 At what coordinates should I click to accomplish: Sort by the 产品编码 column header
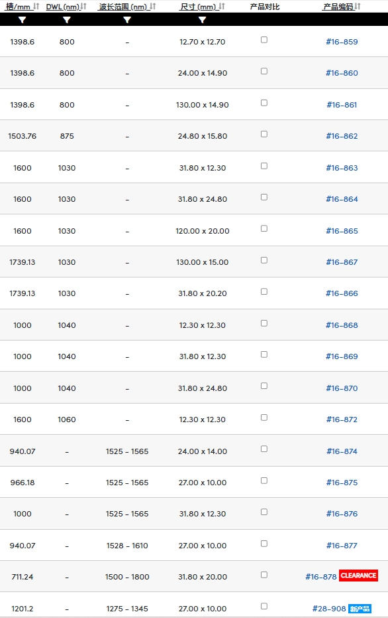point(342,7)
